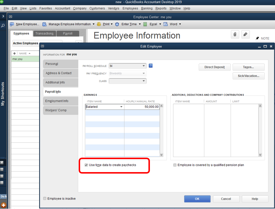Expand the My Shortcuts sidebar arrow
The image size is (275, 209).
point(3,16)
